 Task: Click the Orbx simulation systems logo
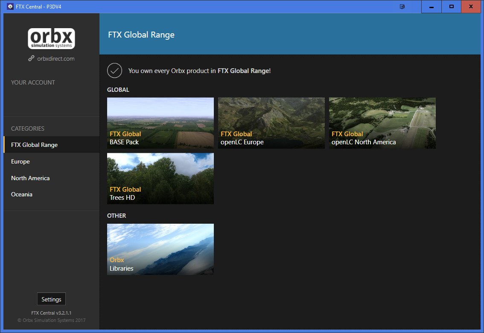coord(51,38)
